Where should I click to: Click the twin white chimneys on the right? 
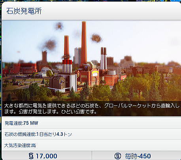point(104,58)
